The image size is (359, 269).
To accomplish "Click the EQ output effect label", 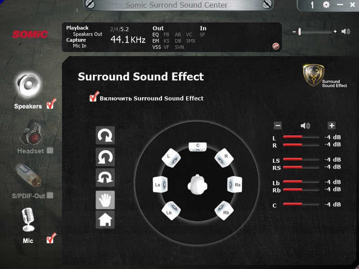I will tap(155, 35).
